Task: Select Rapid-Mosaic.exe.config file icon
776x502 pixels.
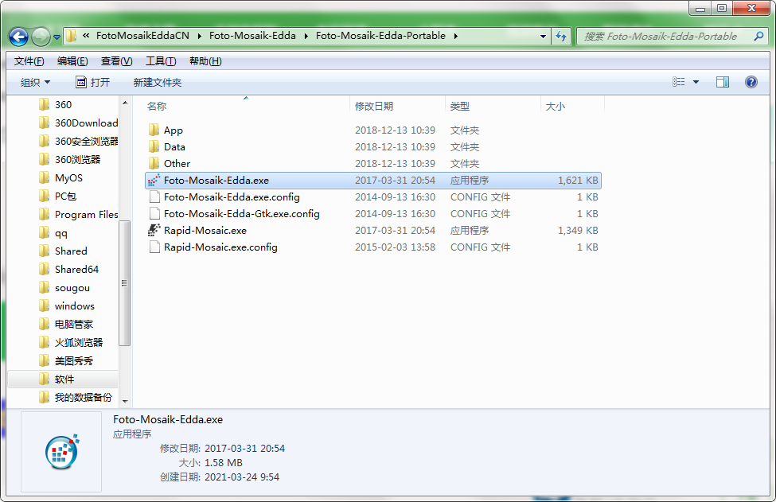Action: tap(154, 247)
